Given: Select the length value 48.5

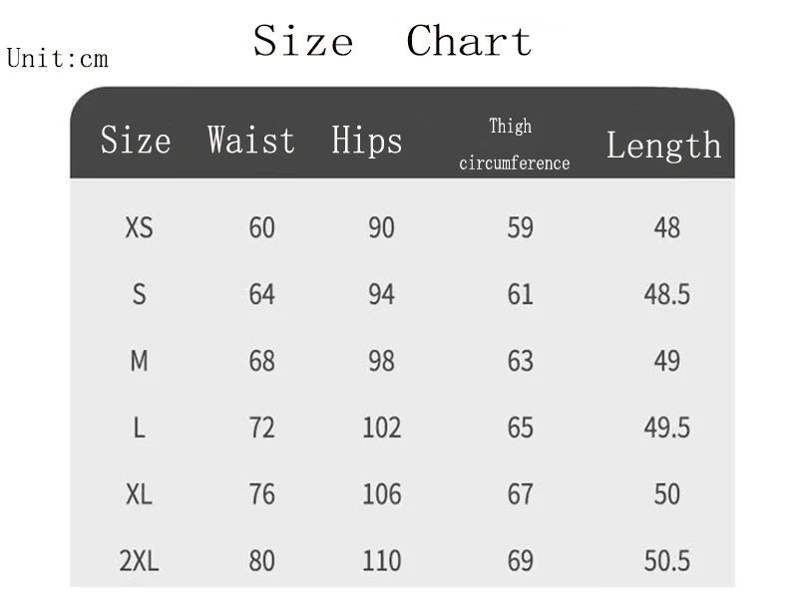Looking at the screenshot, I should tap(666, 294).
